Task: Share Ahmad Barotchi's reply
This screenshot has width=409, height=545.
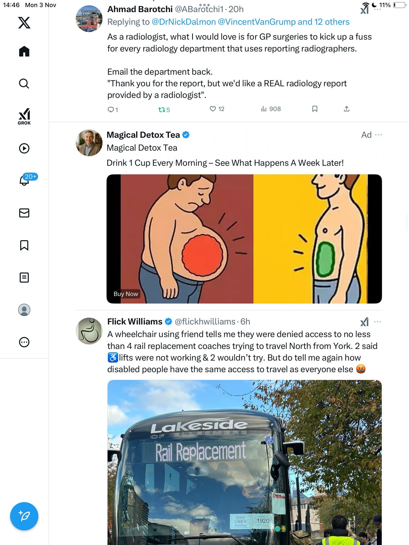Action: point(346,109)
